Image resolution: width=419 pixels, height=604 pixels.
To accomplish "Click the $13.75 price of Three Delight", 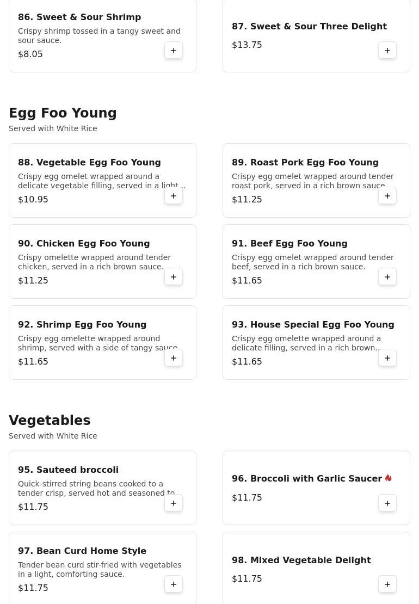I will (x=247, y=45).
